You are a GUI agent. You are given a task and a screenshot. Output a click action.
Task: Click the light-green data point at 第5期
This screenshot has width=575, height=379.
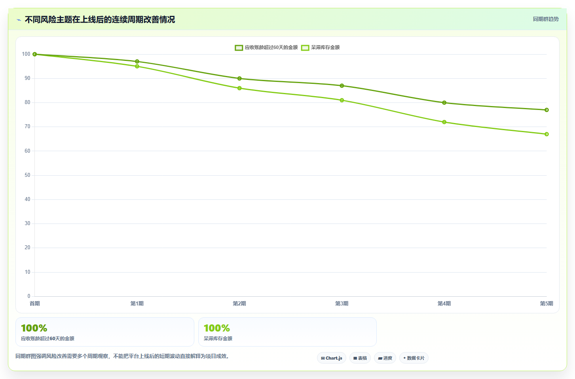(547, 134)
